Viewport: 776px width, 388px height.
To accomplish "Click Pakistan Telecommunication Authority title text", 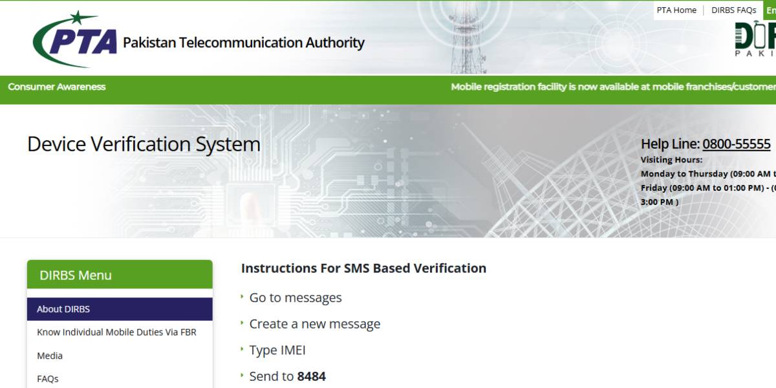I will pyautogui.click(x=243, y=43).
